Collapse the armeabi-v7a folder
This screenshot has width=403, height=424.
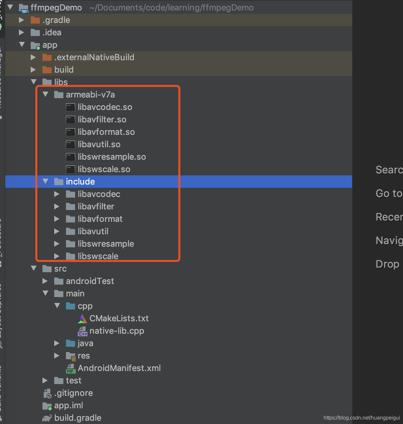45,94
